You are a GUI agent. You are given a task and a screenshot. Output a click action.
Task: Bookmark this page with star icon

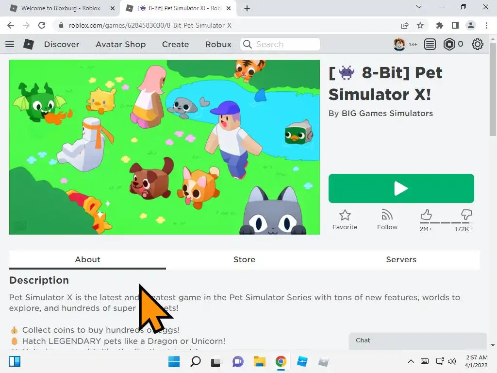click(x=420, y=25)
